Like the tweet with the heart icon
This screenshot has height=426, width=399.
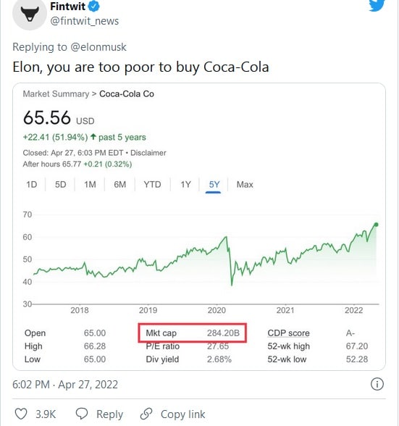(x=21, y=414)
